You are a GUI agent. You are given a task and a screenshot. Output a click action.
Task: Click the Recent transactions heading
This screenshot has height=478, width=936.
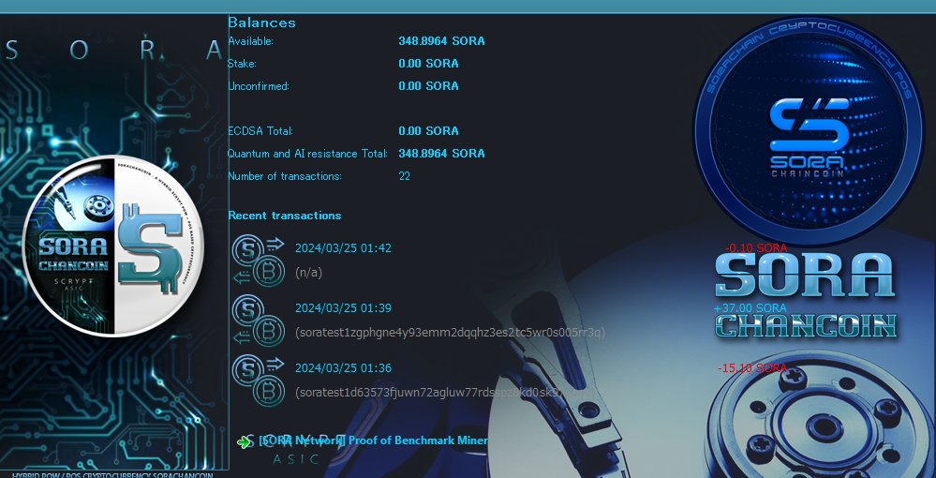pyautogui.click(x=284, y=216)
